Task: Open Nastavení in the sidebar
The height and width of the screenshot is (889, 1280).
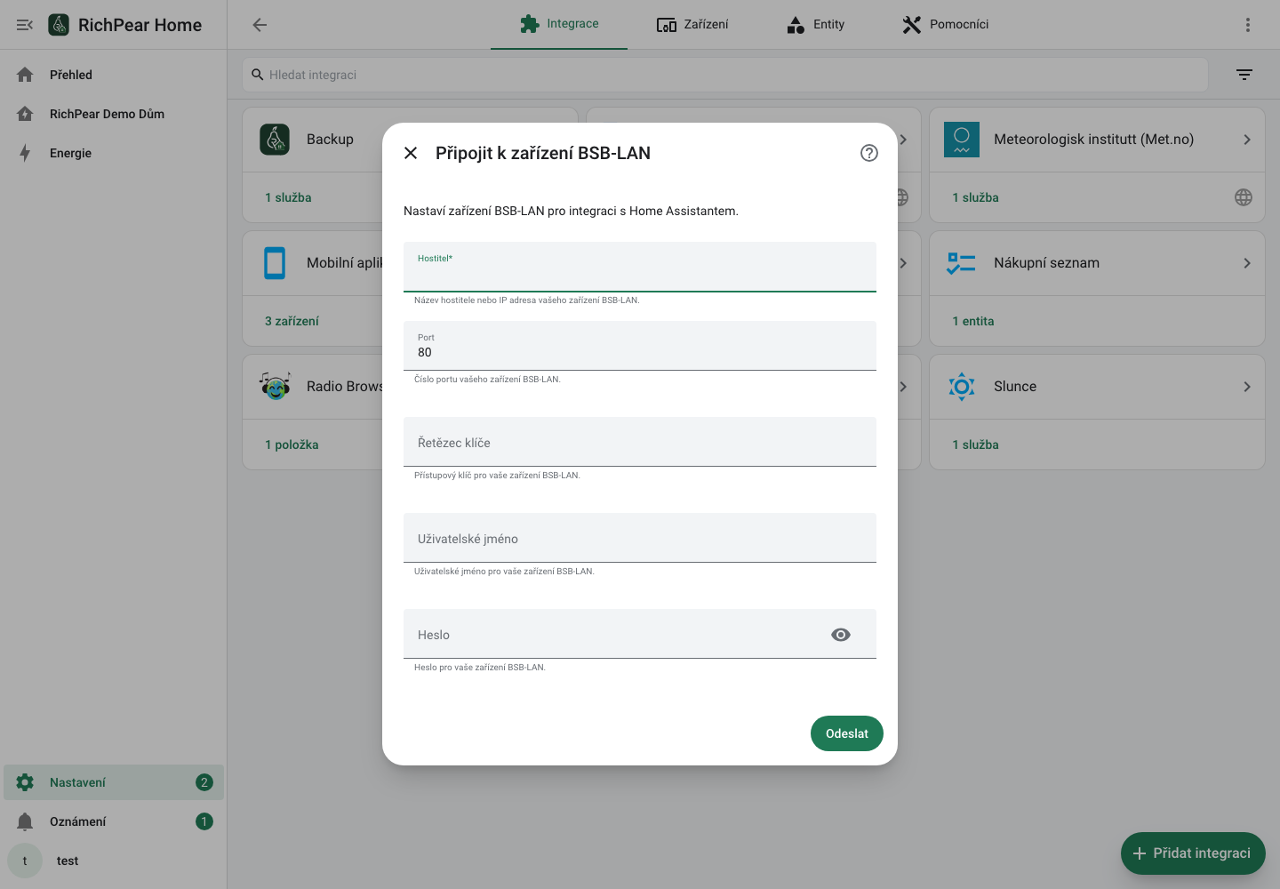Action: point(114,782)
